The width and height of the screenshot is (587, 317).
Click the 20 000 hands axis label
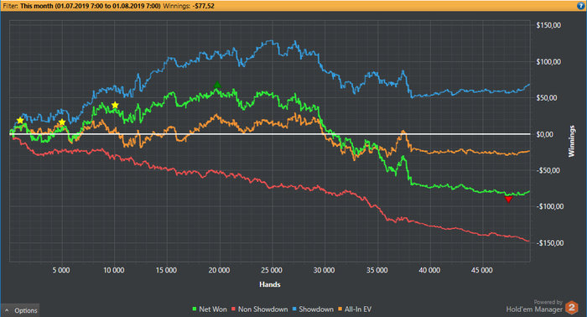point(219,270)
